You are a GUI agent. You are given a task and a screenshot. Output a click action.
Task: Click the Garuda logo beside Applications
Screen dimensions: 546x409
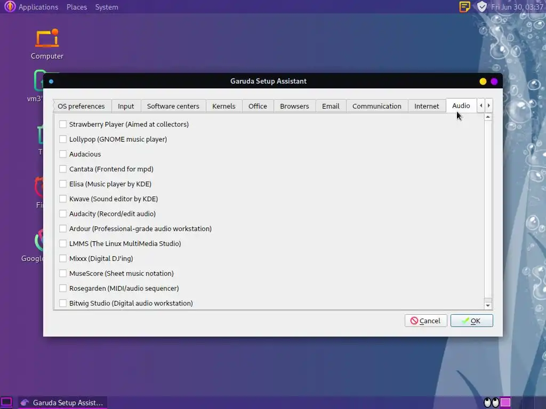point(10,6)
